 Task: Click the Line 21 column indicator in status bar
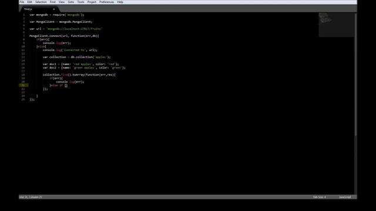[31, 197]
